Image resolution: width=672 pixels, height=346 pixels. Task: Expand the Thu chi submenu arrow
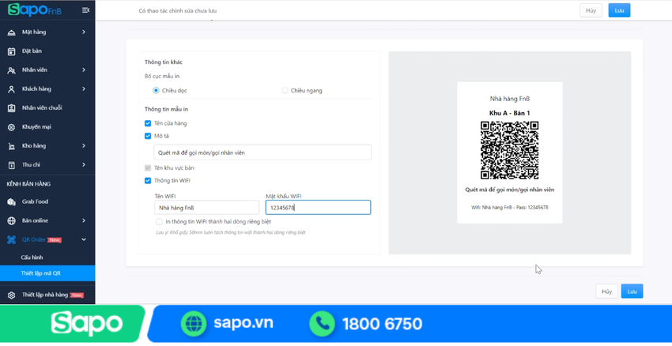pyautogui.click(x=84, y=165)
